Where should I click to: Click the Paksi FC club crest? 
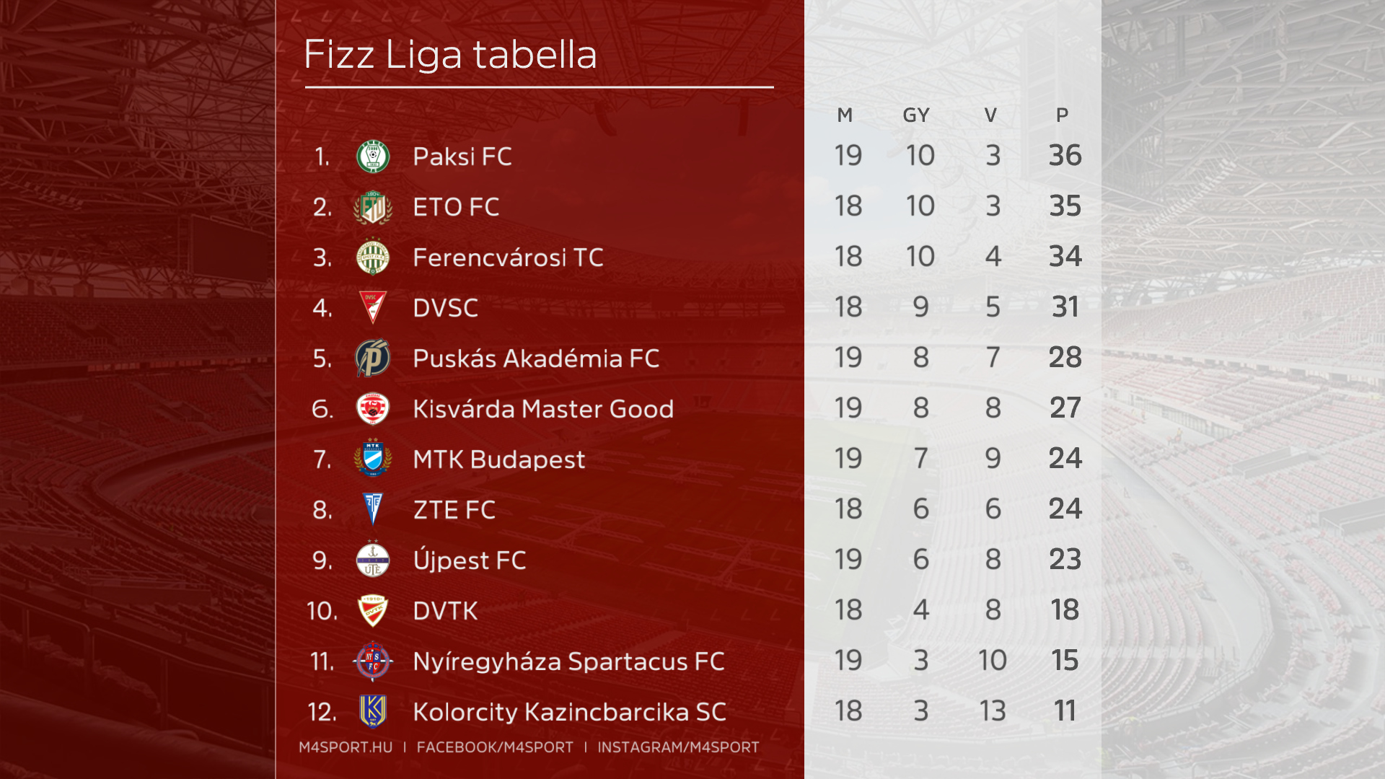(x=373, y=157)
